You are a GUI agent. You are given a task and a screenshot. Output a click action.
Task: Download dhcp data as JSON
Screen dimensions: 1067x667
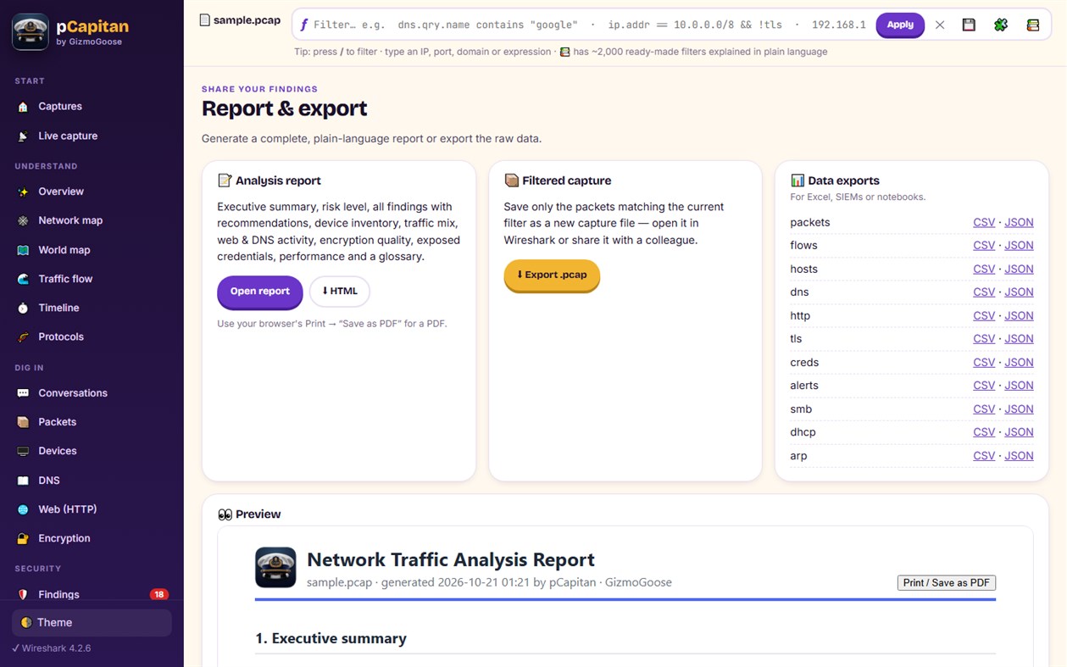(1019, 432)
